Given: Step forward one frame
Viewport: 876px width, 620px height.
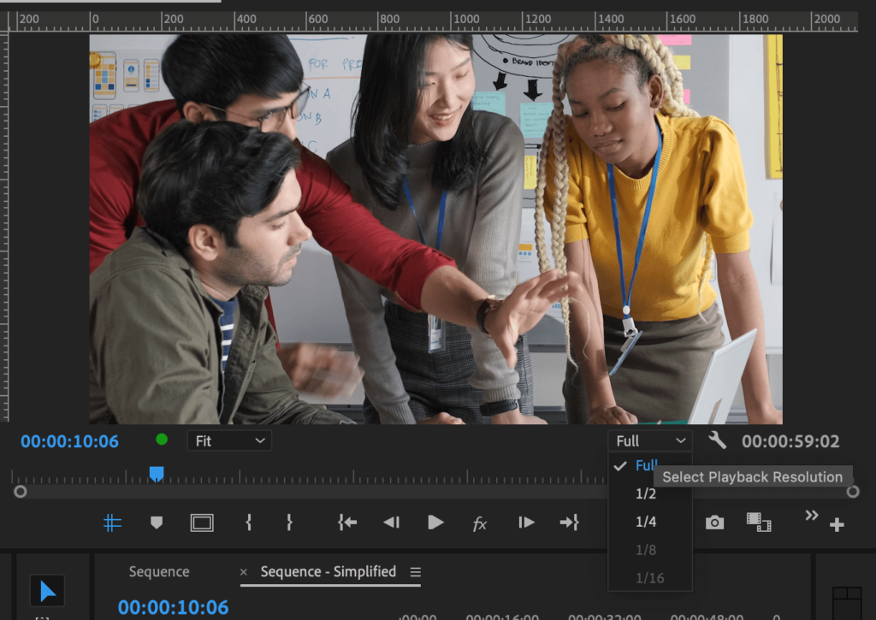Looking at the screenshot, I should coord(526,523).
